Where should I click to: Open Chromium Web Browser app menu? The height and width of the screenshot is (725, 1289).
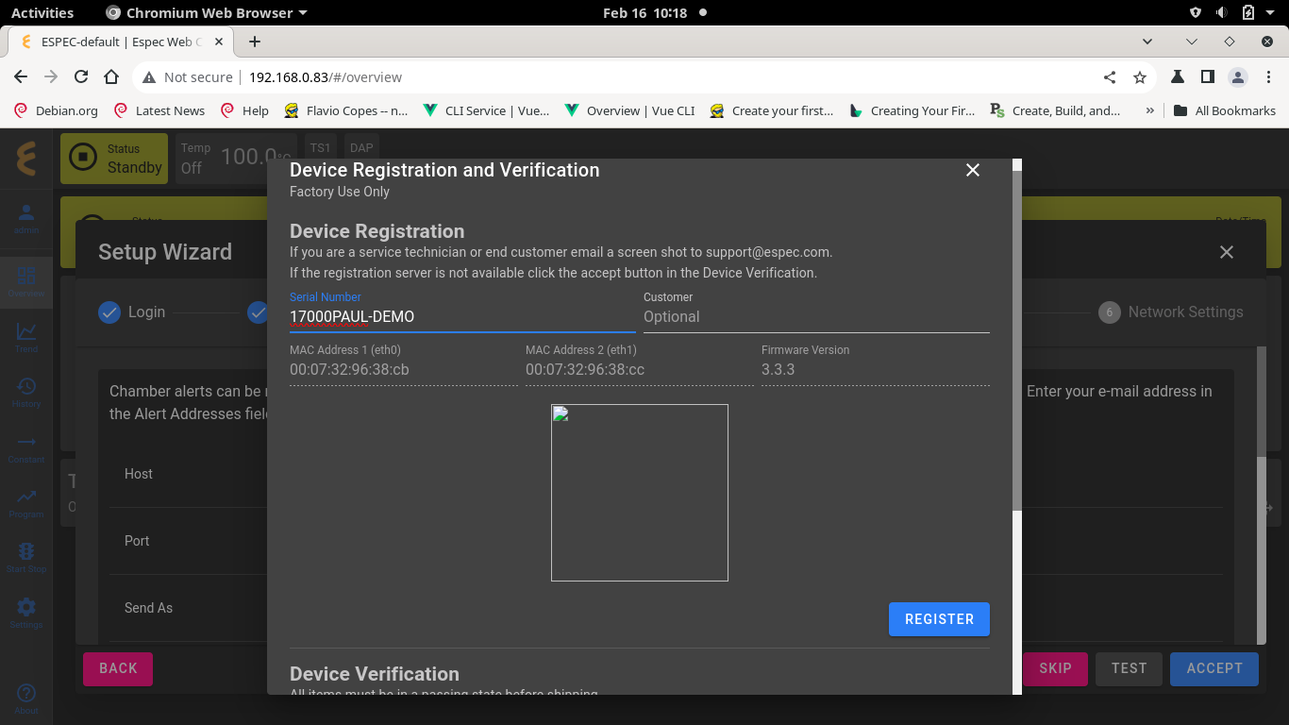click(207, 13)
